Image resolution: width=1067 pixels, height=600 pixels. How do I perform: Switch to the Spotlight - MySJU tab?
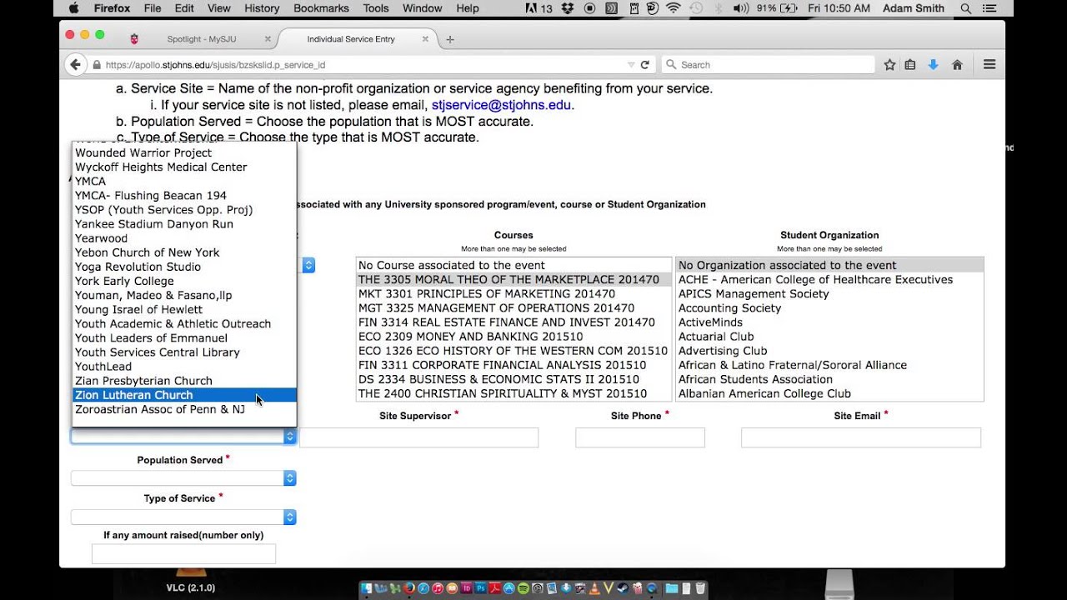(x=200, y=39)
